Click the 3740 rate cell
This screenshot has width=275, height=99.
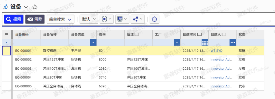tap(111, 77)
